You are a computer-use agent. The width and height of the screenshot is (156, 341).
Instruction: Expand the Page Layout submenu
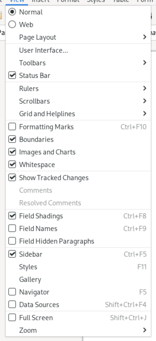(78, 37)
